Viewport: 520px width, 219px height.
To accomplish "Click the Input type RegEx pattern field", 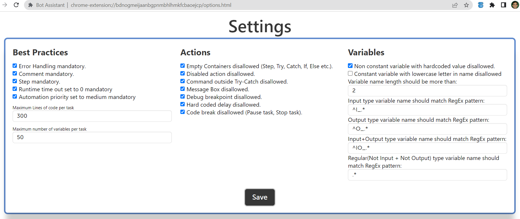I will pyautogui.click(x=427, y=110).
